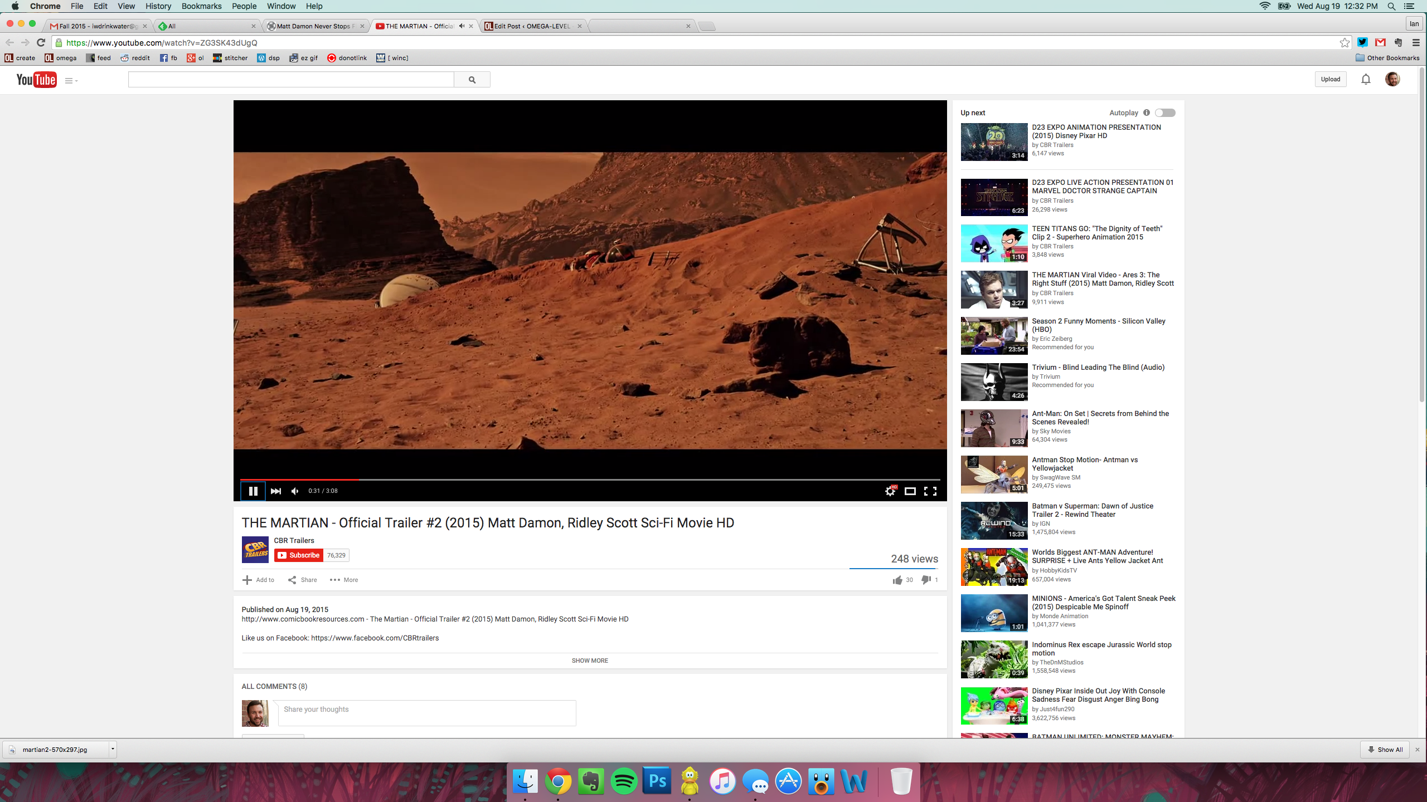
Task: Dislike the video with thumbs down
Action: pos(926,580)
